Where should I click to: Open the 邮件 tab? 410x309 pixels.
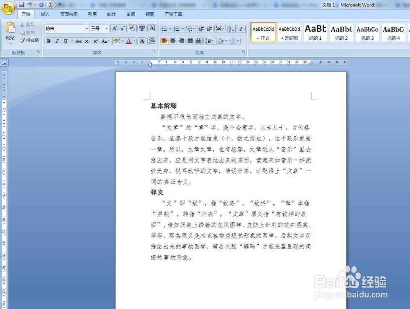click(112, 14)
